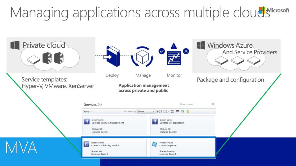
Task: Select the Contoso Publishing Service tile
Action: tap(114, 148)
